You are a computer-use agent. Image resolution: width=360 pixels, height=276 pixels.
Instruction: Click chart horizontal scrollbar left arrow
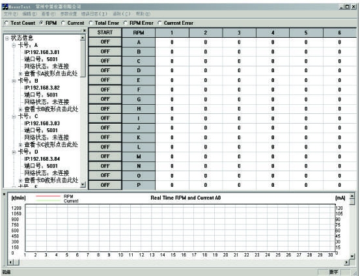[11, 262]
